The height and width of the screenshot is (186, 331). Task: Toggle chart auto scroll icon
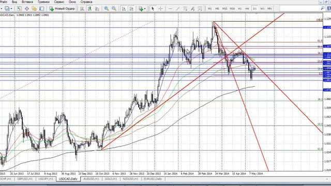[124, 9]
